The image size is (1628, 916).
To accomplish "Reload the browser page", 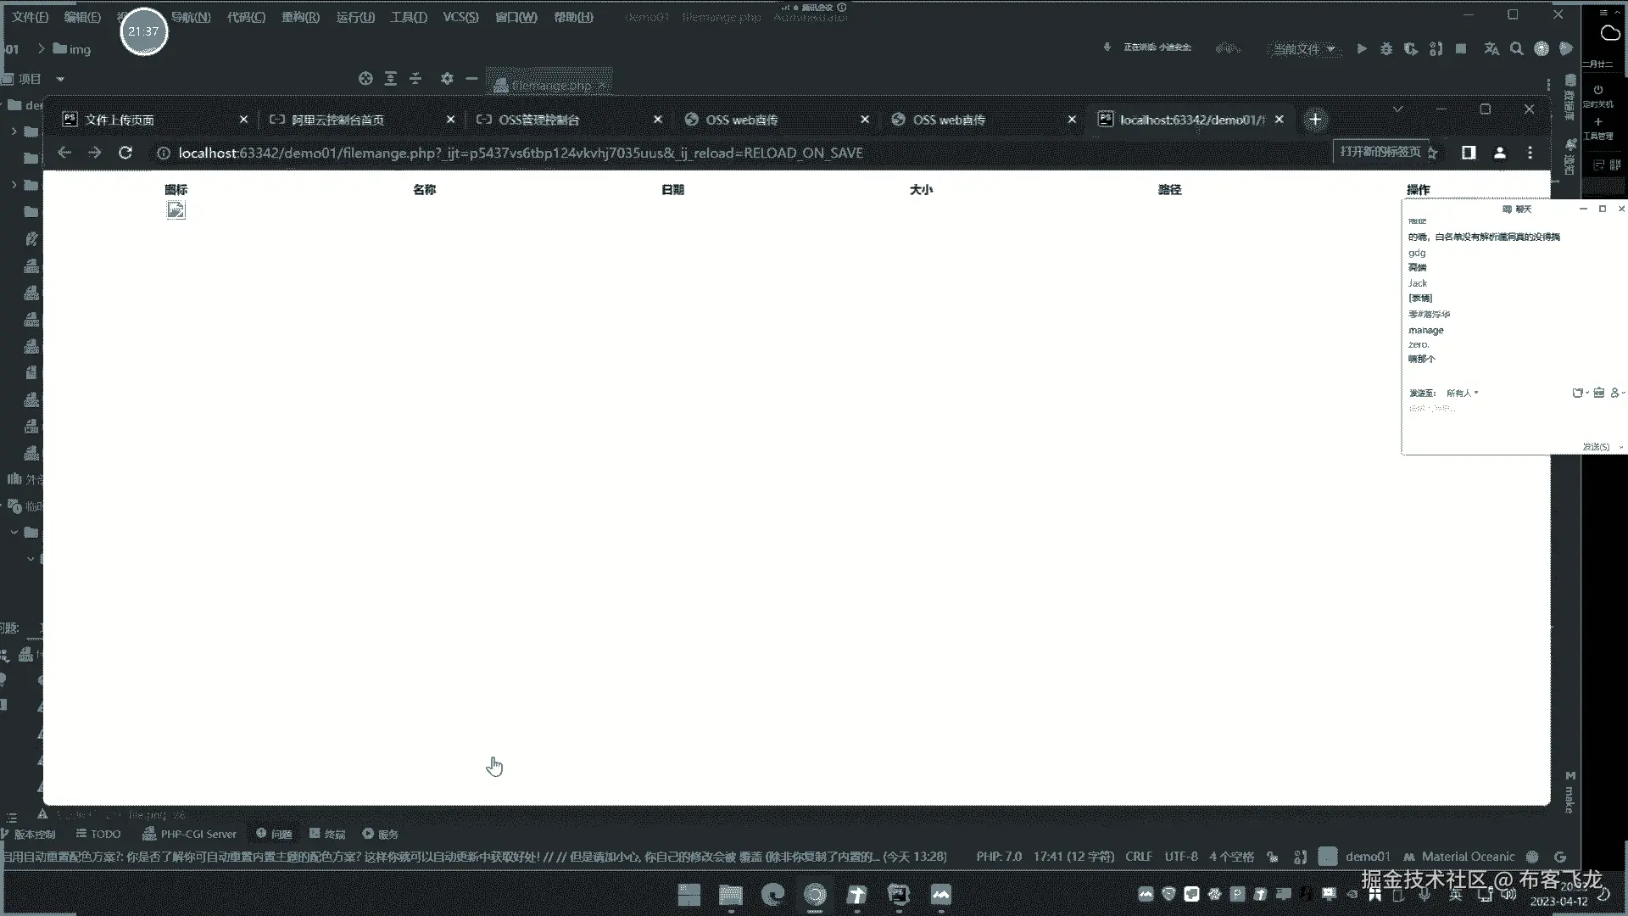I will [125, 153].
